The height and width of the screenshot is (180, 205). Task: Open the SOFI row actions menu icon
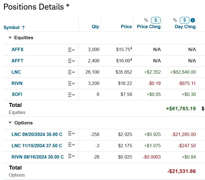coord(71,95)
